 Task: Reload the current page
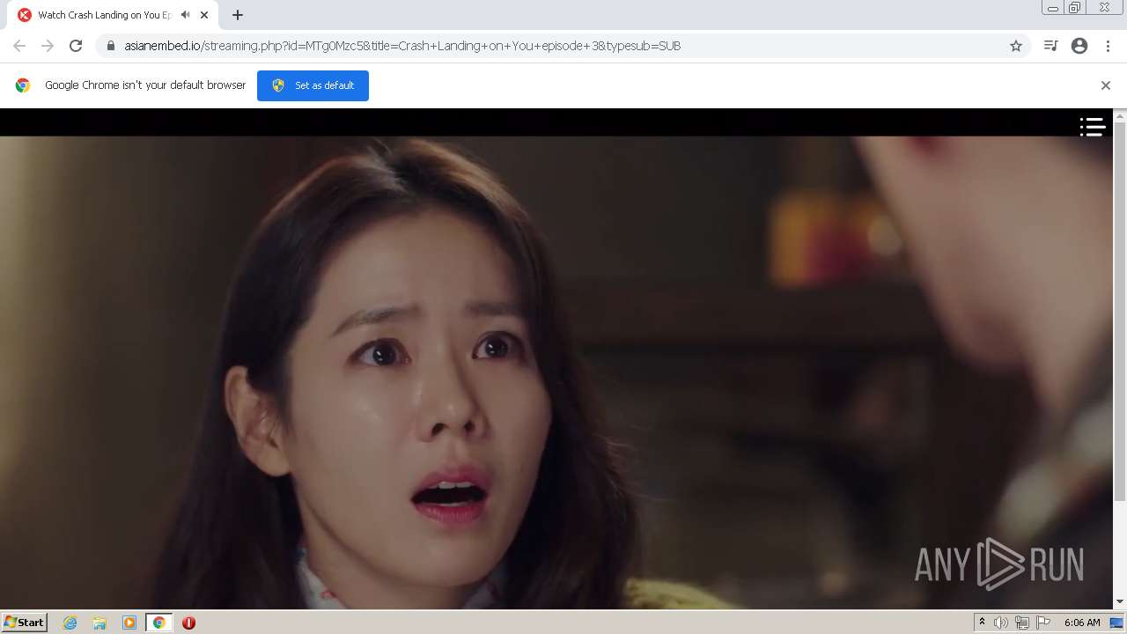pos(76,46)
